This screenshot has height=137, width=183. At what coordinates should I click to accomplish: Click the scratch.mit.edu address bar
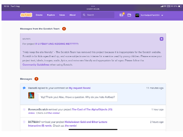coord(93,9)
